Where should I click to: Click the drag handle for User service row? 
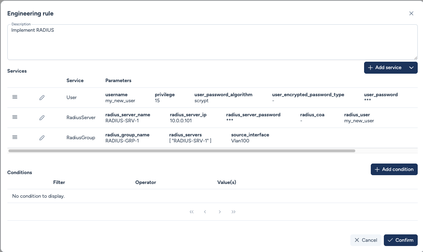[15, 97]
